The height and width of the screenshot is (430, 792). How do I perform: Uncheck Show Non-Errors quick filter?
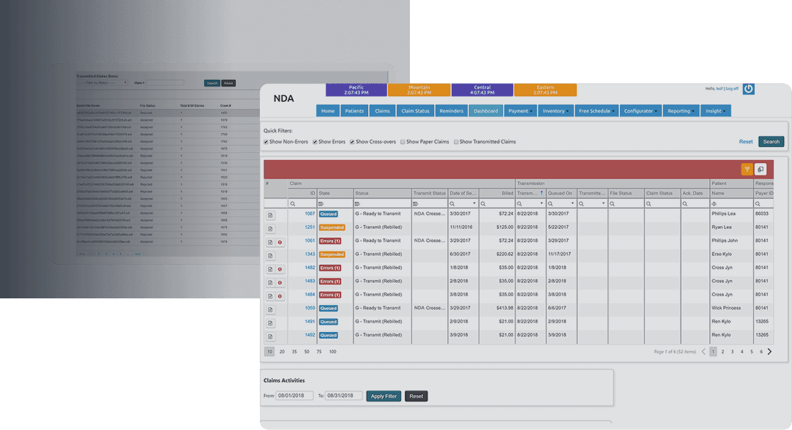pyautogui.click(x=266, y=142)
